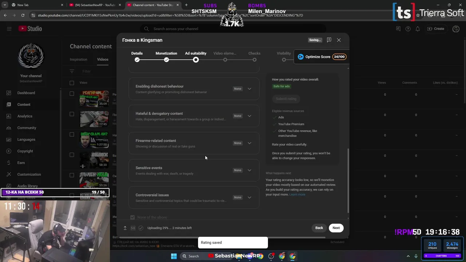This screenshot has width=466, height=262.
Task: Switch to Inspiration tab
Action: (79, 59)
